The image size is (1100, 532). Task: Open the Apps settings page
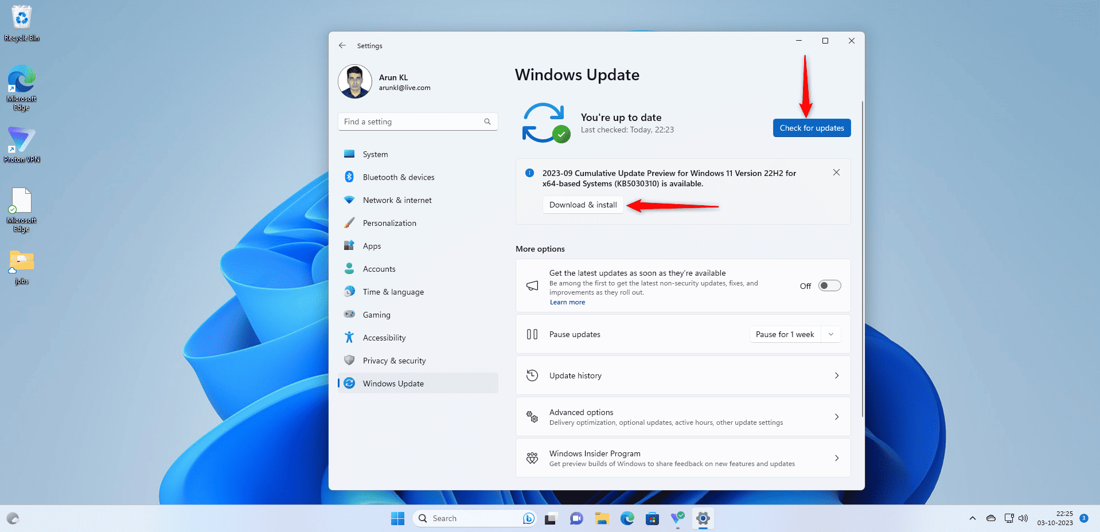(x=418, y=246)
